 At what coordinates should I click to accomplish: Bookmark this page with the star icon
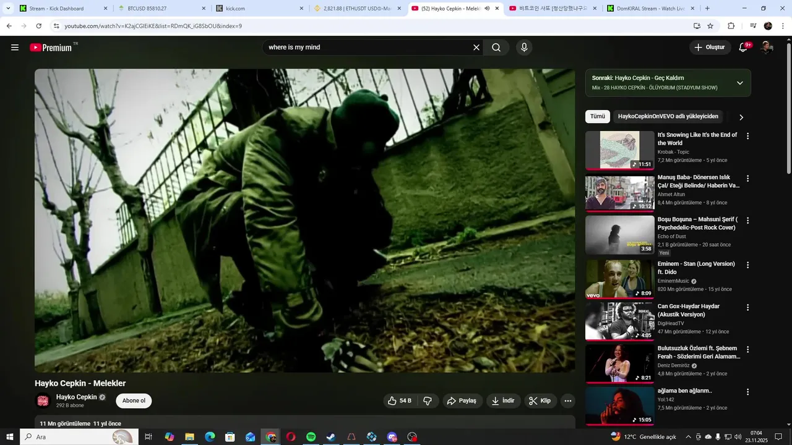coord(710,26)
